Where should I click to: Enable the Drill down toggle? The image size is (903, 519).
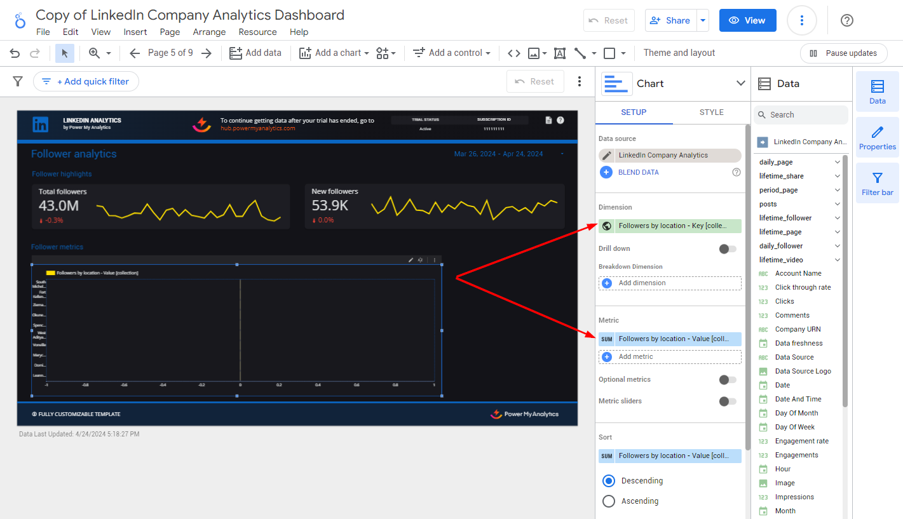pos(727,249)
